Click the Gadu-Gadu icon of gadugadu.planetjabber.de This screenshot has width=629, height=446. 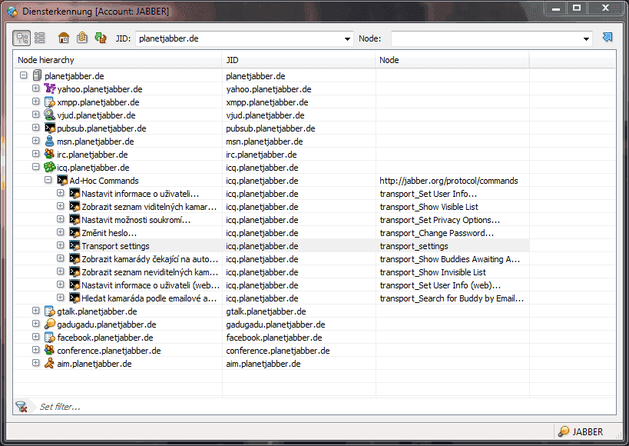49,324
